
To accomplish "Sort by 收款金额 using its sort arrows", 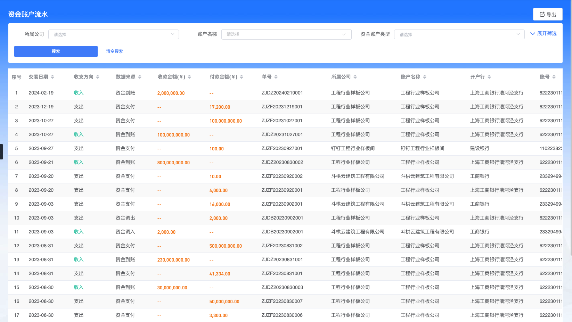I will [x=189, y=77].
